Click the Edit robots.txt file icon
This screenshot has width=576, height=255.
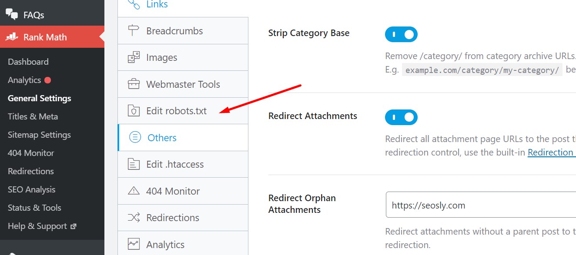[x=133, y=111]
